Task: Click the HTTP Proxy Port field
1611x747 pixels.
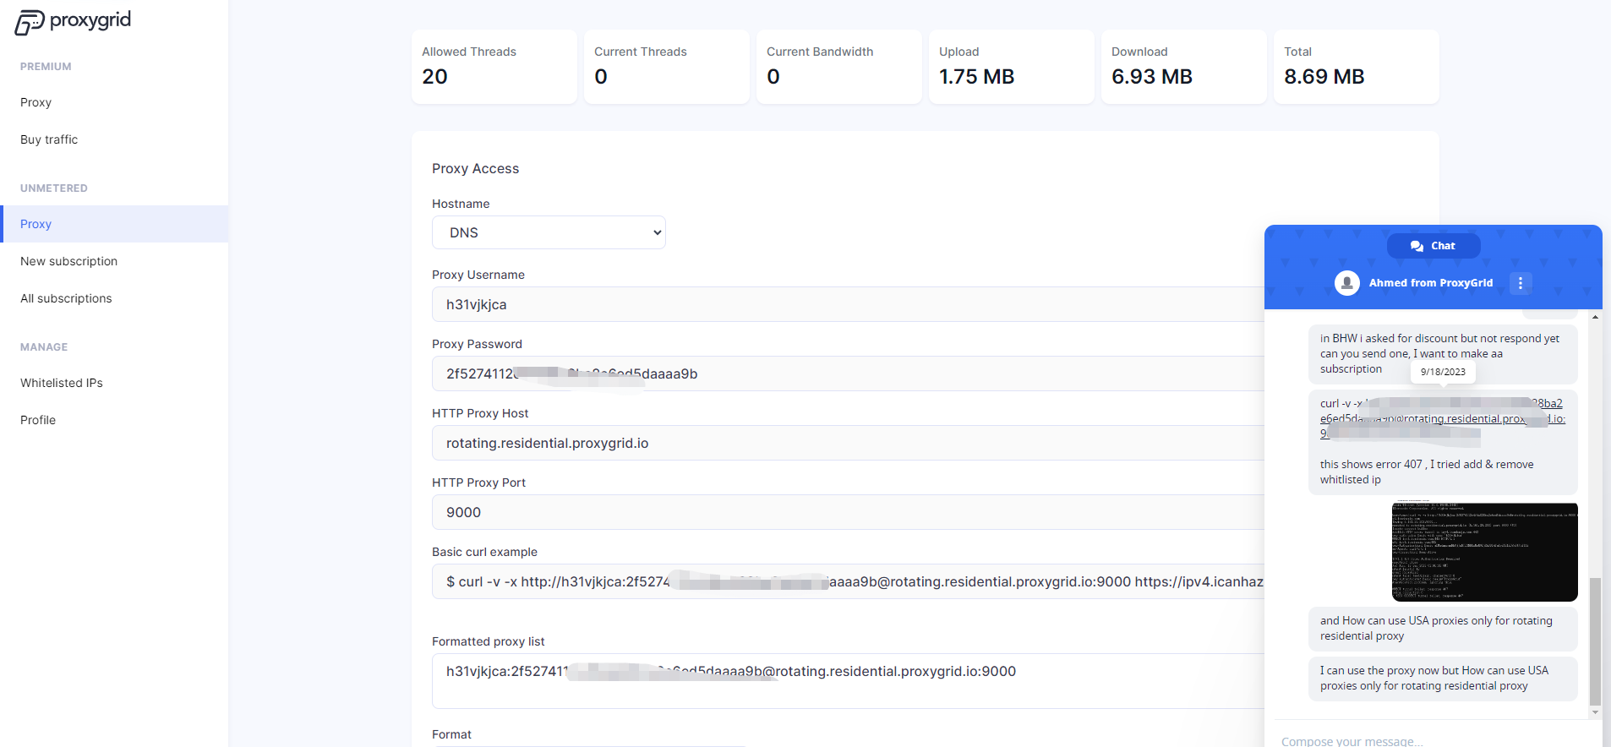Action: (x=848, y=512)
